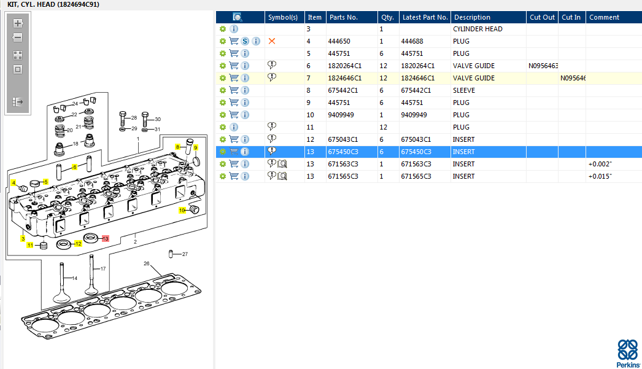Image resolution: width=642 pixels, height=369 pixels.
Task: Select the VALVE GUIDE 1820264C1 row
Action: click(428, 66)
